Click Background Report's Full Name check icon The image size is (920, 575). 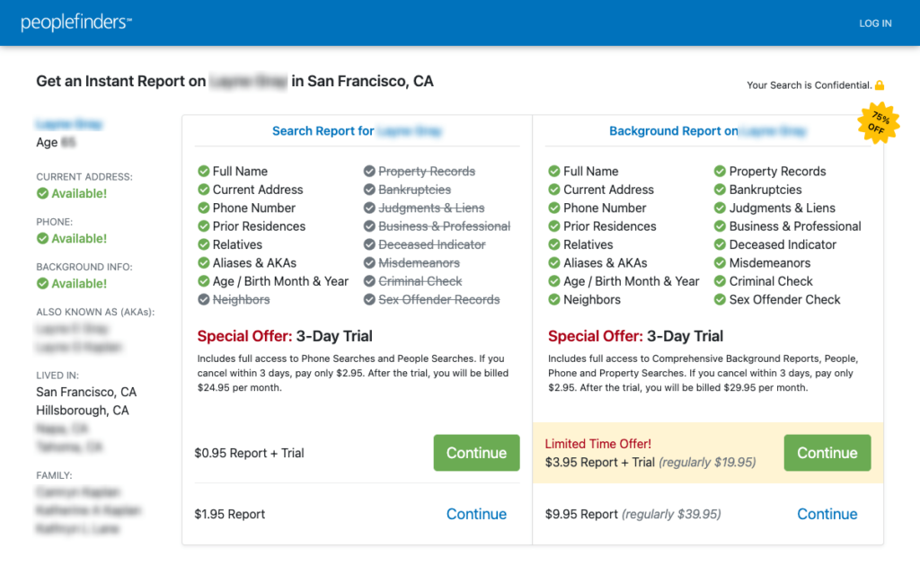tap(553, 172)
